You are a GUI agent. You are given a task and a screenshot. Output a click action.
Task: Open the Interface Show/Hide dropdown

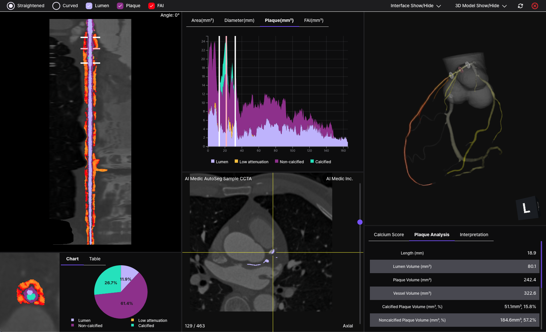coord(416,6)
